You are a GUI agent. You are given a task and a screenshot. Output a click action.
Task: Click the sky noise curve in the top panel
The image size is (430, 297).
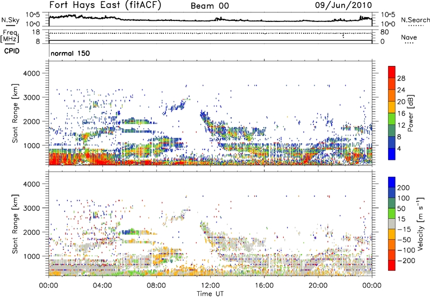pos(210,20)
